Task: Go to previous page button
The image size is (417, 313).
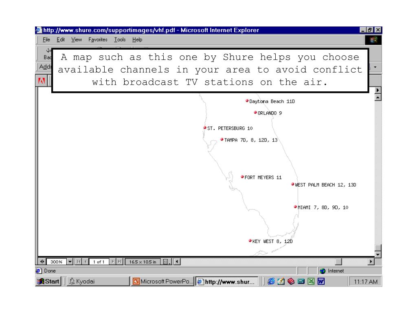Action: (x=85, y=262)
